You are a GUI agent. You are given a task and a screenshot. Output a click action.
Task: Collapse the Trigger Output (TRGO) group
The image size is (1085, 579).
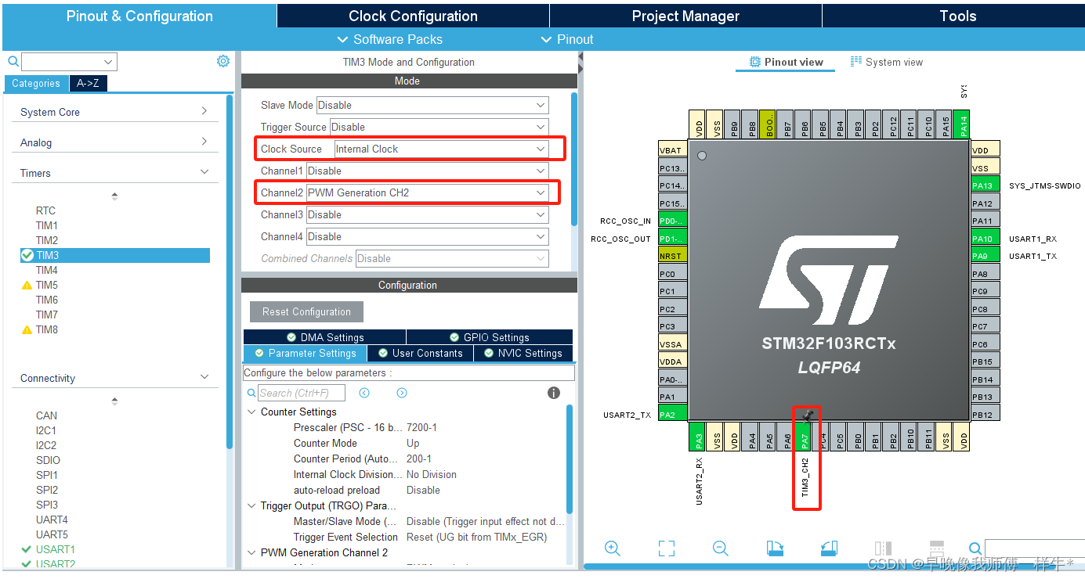pos(251,505)
